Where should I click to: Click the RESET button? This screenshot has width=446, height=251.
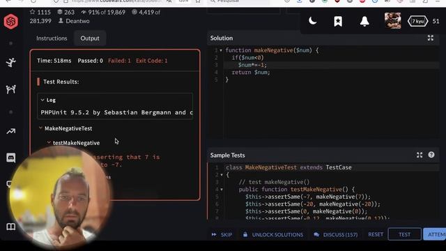pos(376,234)
